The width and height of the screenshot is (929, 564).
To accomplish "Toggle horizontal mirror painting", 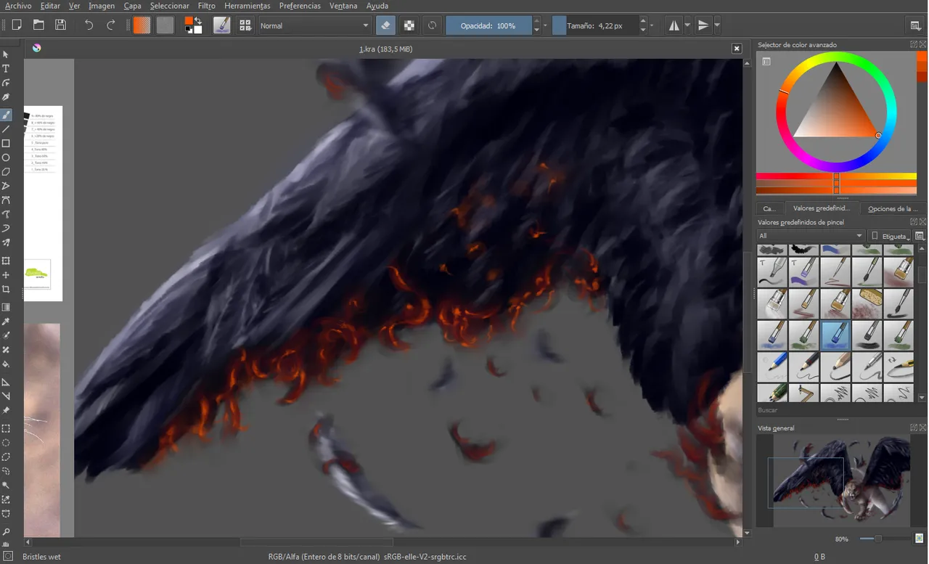I will pyautogui.click(x=674, y=25).
